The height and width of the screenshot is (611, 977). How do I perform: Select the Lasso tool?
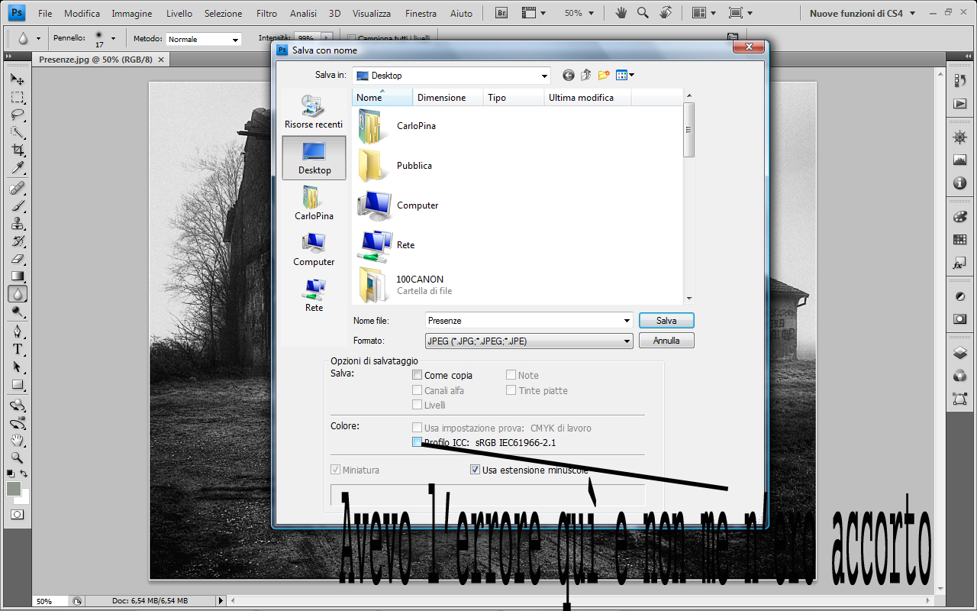click(x=17, y=115)
